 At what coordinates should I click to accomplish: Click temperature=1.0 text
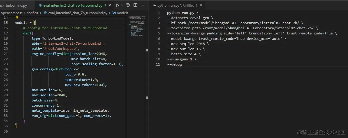(82, 80)
